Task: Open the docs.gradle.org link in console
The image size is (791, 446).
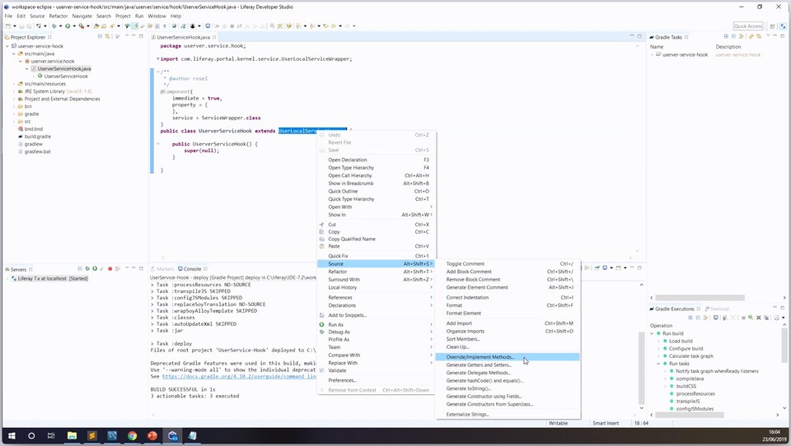Action: (239, 376)
